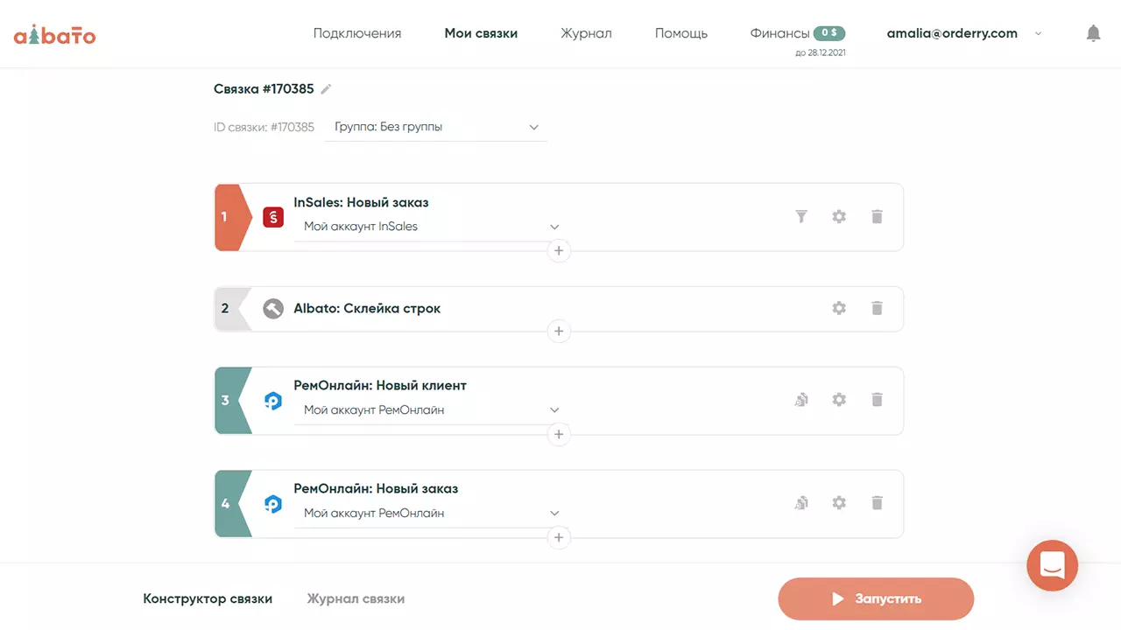Open the notifications bell

1093,34
